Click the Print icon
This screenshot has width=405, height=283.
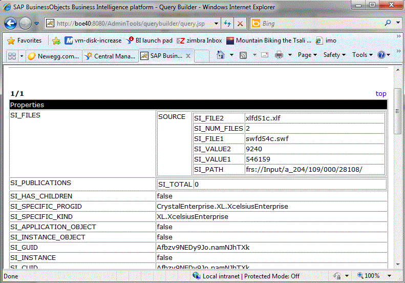(x=279, y=55)
